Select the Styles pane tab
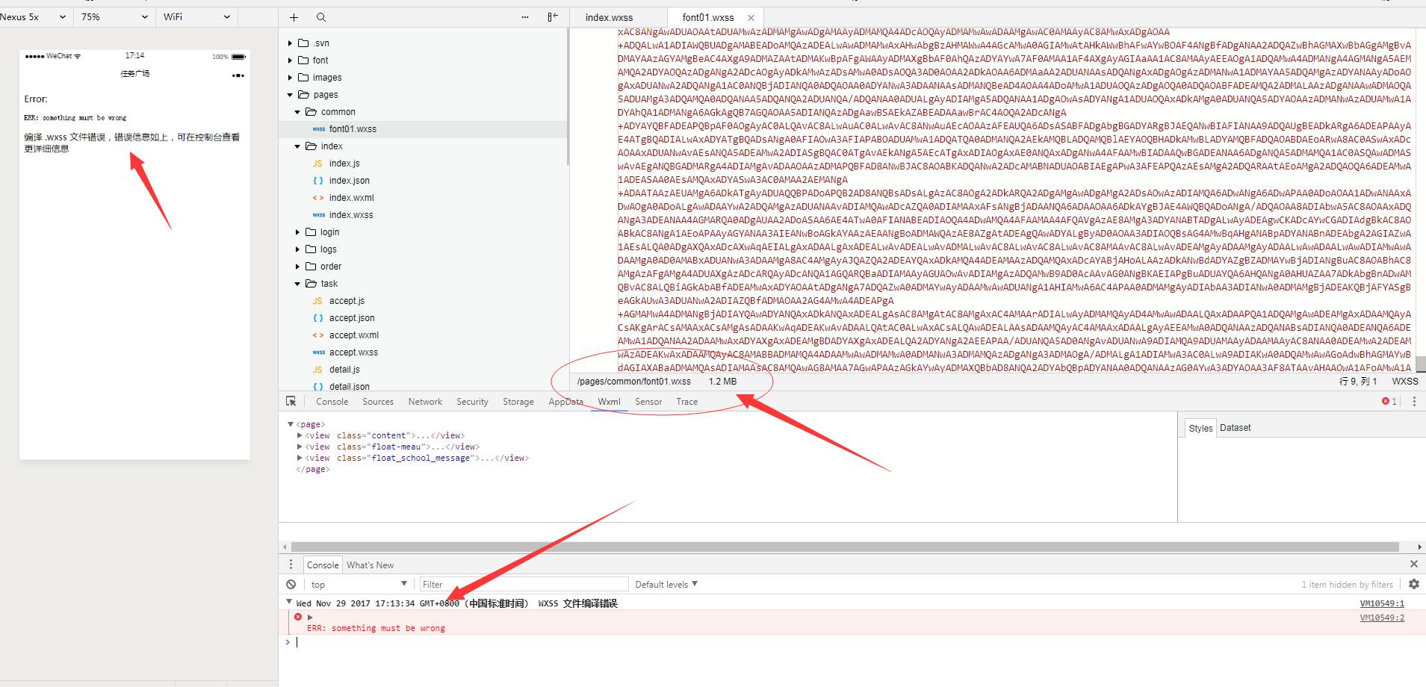Image resolution: width=1426 pixels, height=687 pixels. pos(1200,428)
